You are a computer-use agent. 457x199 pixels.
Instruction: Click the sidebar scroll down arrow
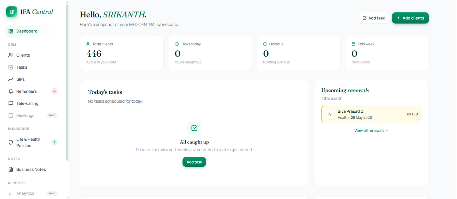(x=67, y=197)
